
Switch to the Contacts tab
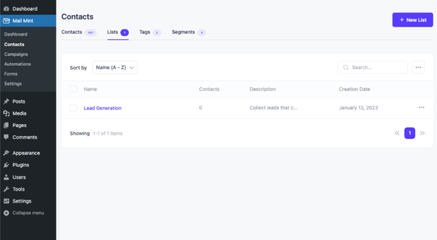click(x=79, y=32)
